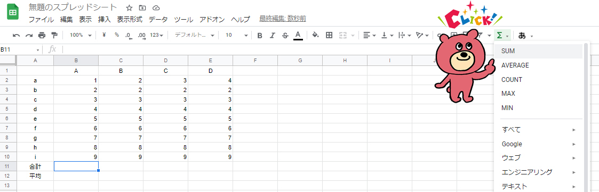Expand the テキスト functions submenu
Screen dimensions: 599x192
538,186
